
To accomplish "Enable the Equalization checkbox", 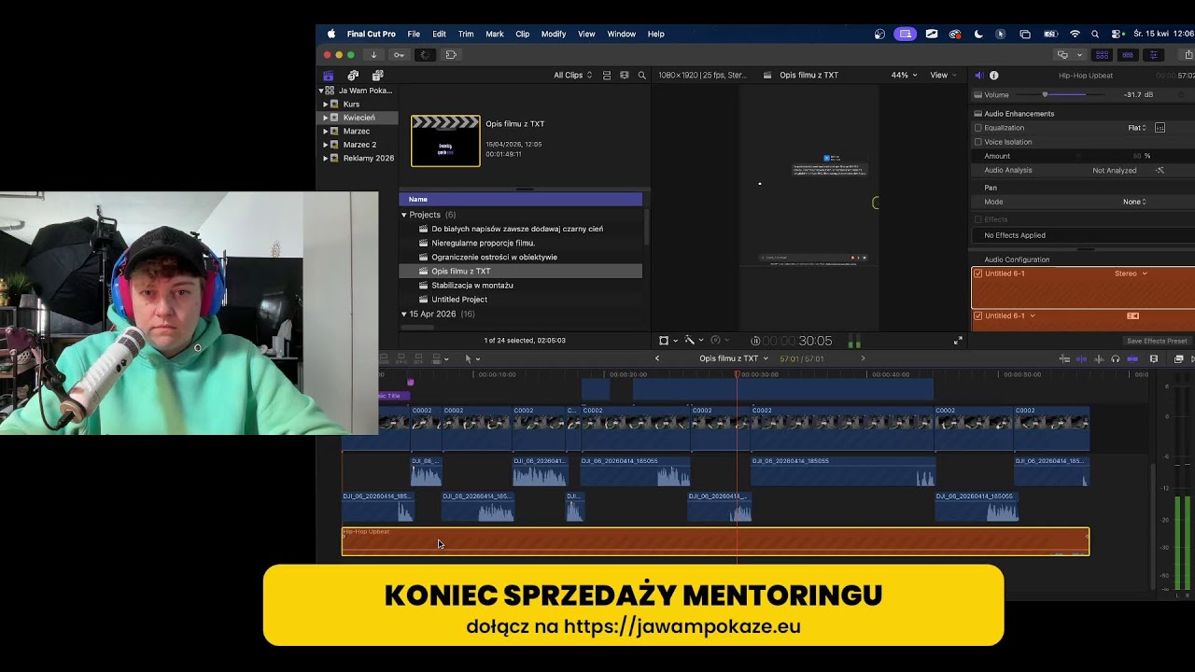I will (978, 128).
